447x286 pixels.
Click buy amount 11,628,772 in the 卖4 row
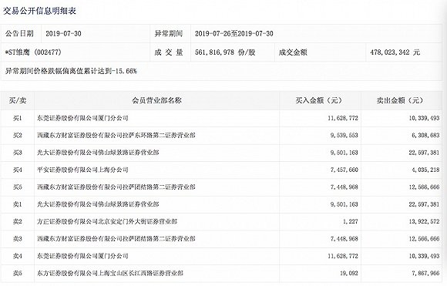coord(343,256)
